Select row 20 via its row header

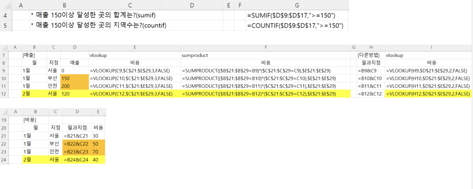pyautogui.click(x=4, y=128)
